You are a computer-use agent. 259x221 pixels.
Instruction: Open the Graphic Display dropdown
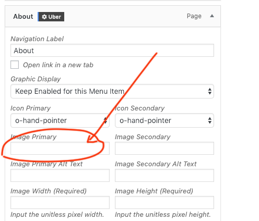[x=112, y=91]
